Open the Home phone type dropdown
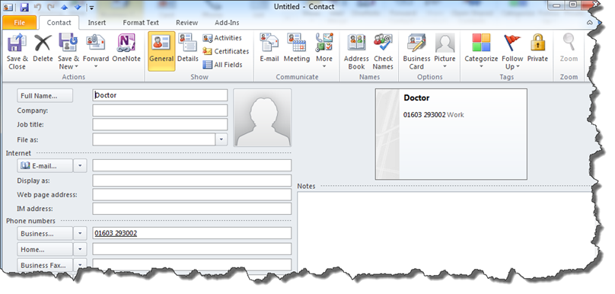The width and height of the screenshot is (615, 294). point(80,249)
